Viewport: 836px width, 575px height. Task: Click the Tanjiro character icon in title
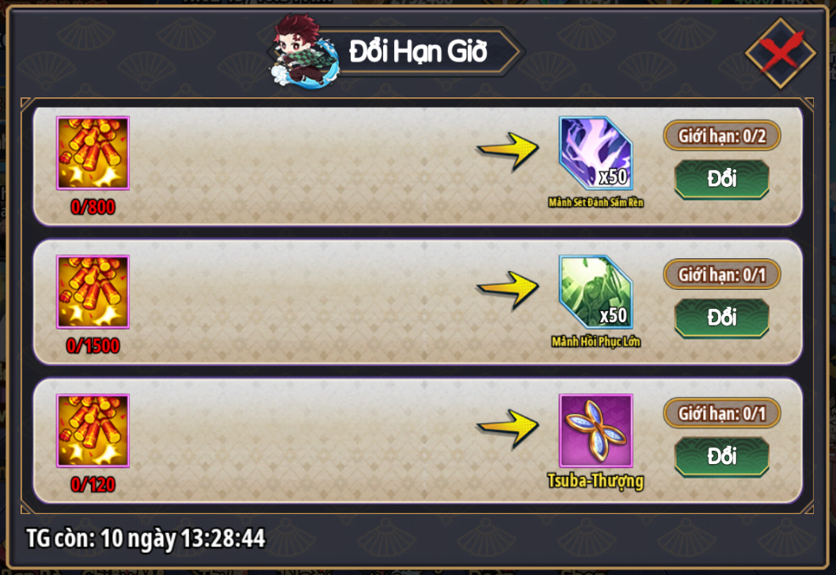(x=305, y=51)
